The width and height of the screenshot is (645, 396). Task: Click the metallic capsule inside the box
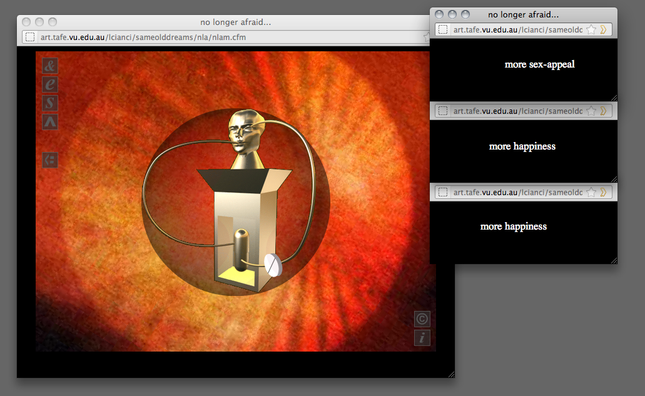tap(241, 249)
